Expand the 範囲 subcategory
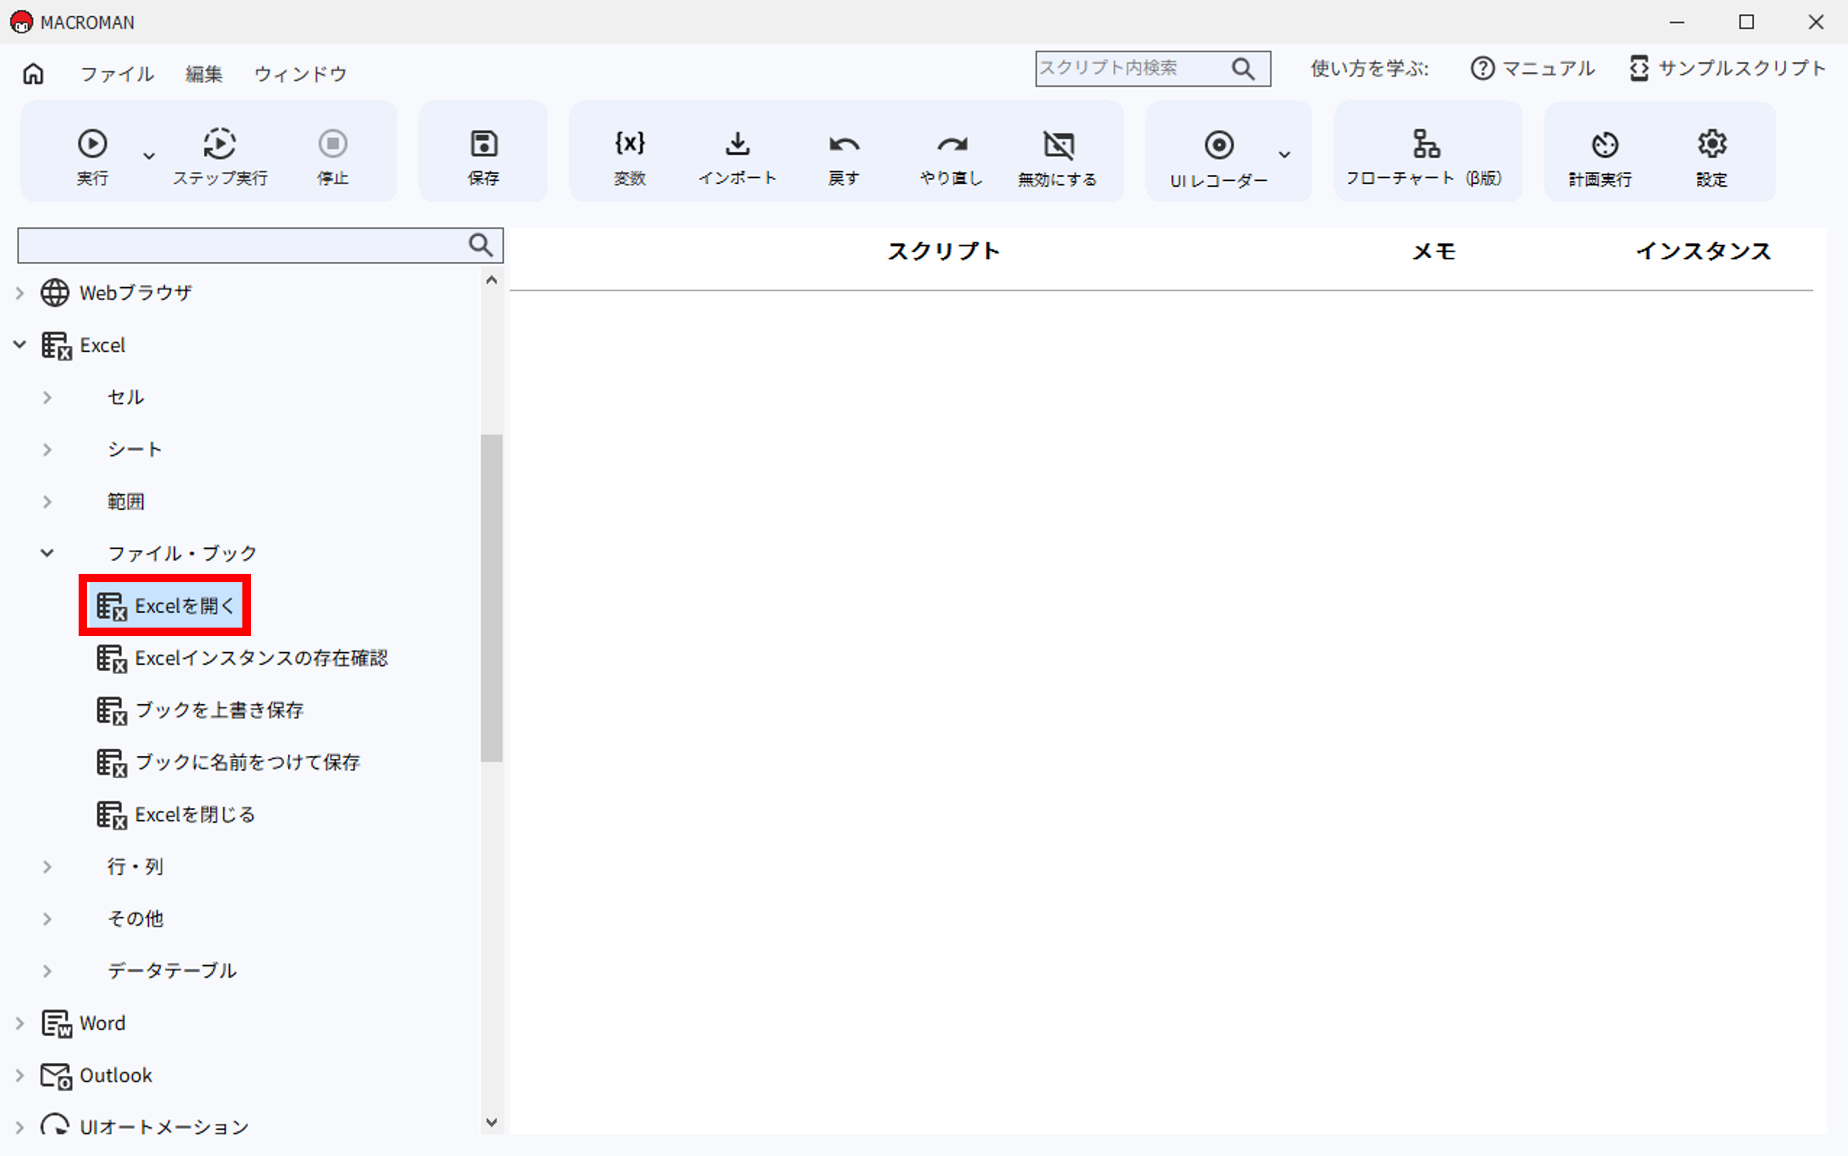1848x1156 pixels. pyautogui.click(x=47, y=502)
